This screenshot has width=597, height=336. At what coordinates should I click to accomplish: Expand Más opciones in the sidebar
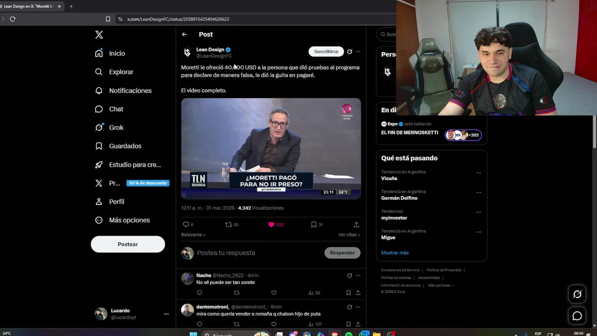coord(123,220)
